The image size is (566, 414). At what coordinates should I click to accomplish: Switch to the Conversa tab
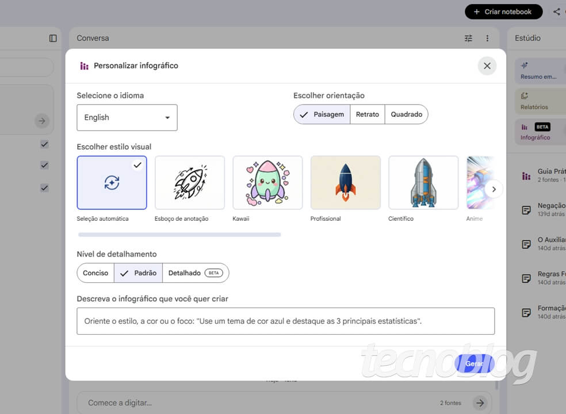coord(93,38)
